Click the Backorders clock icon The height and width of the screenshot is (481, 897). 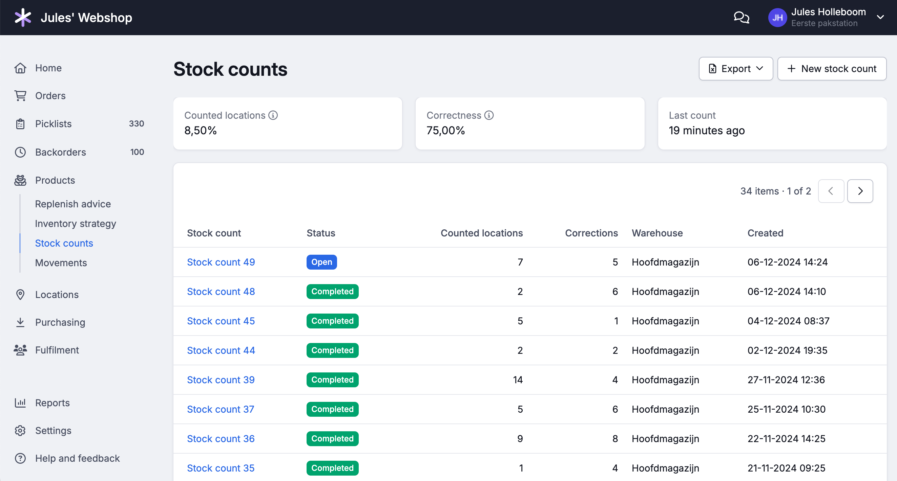(x=20, y=152)
